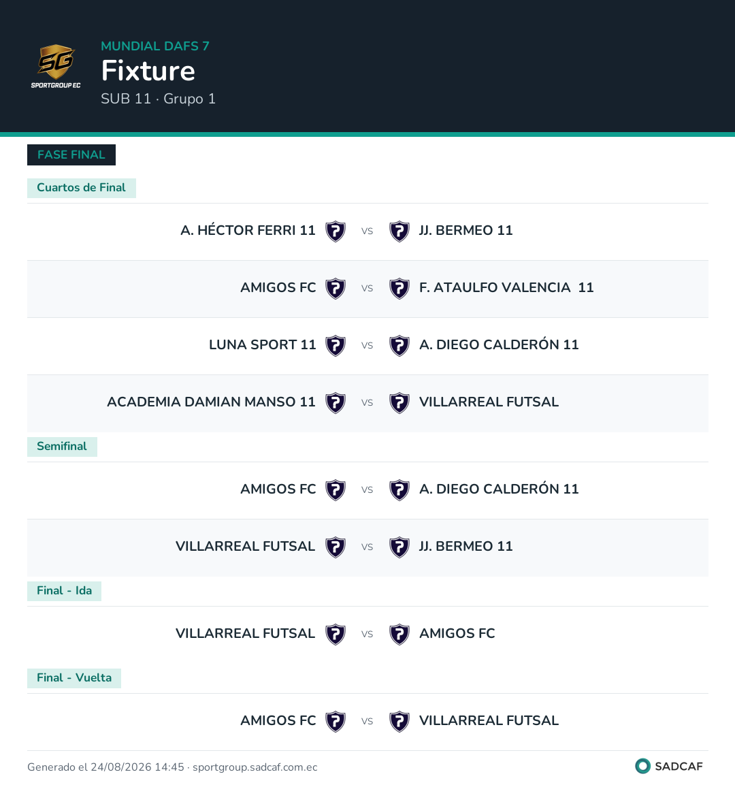The image size is (735, 802).
Task: Click the SADCAF logo icon in the footer
Action: tap(642, 766)
